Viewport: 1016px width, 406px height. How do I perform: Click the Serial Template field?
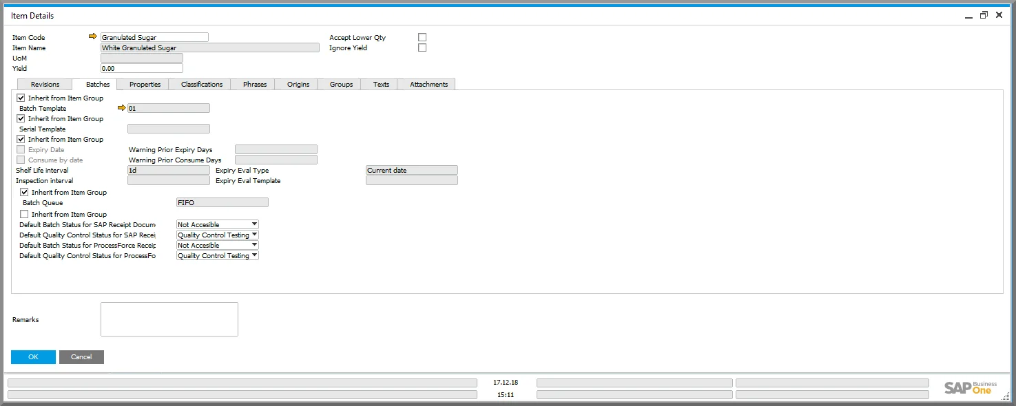[x=169, y=129]
